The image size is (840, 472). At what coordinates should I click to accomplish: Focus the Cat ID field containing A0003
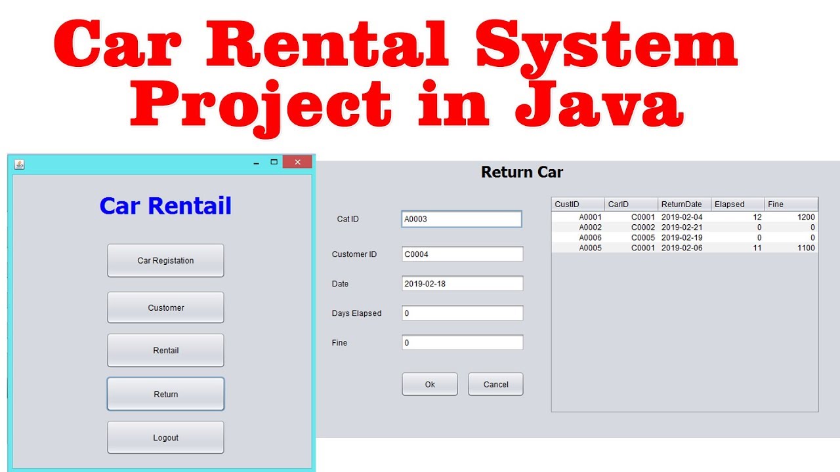click(x=462, y=219)
